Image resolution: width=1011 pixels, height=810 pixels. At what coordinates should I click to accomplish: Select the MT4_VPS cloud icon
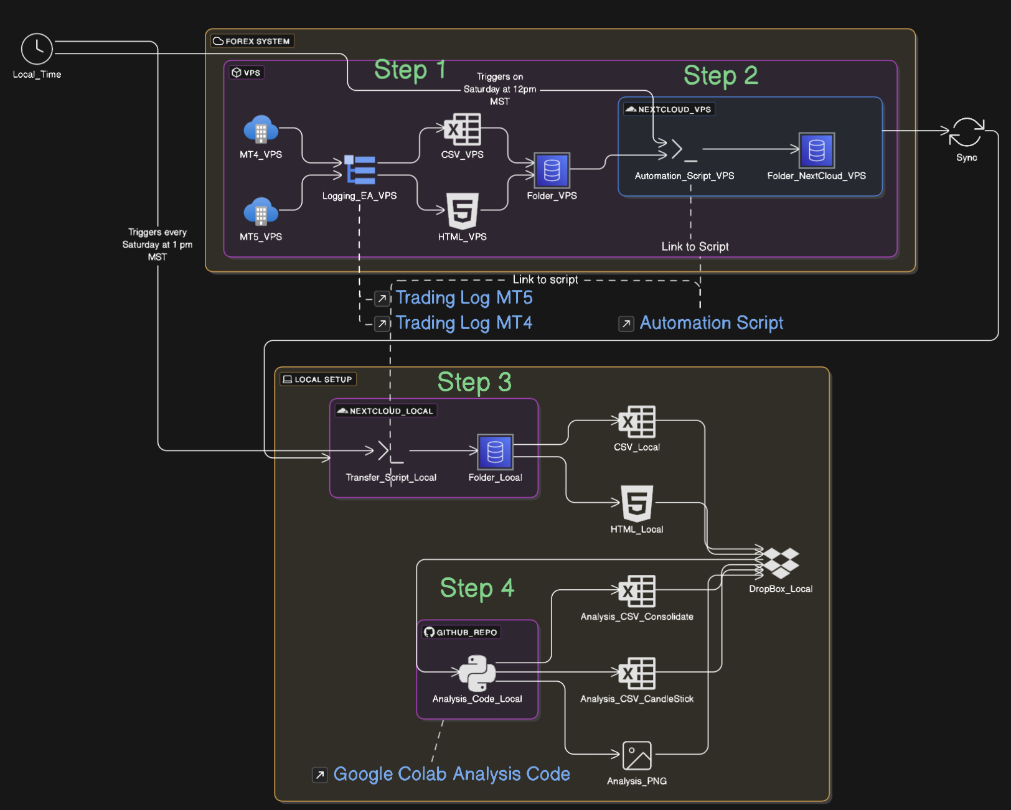[x=261, y=130]
